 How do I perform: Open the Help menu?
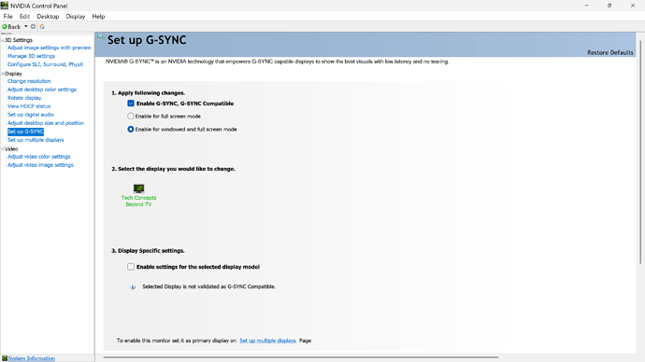tap(98, 17)
